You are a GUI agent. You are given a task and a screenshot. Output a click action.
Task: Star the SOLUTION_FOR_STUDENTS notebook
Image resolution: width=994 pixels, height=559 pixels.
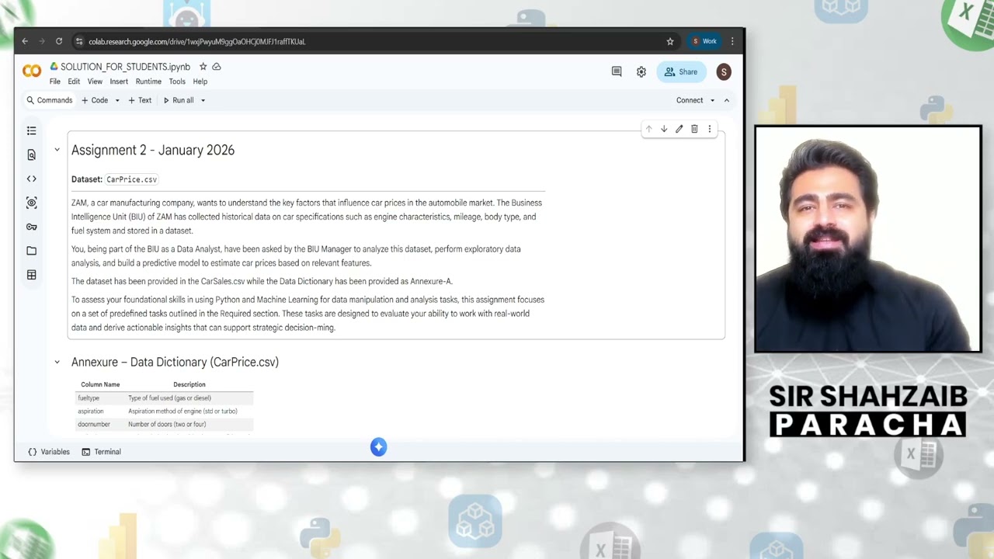[x=203, y=67]
